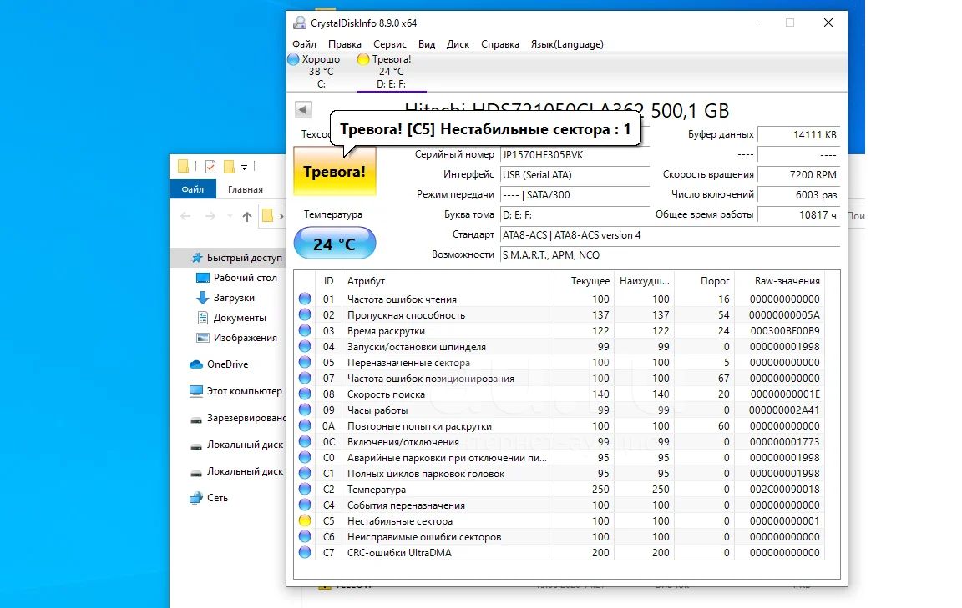Click the status circle for attribute 07

pos(305,378)
